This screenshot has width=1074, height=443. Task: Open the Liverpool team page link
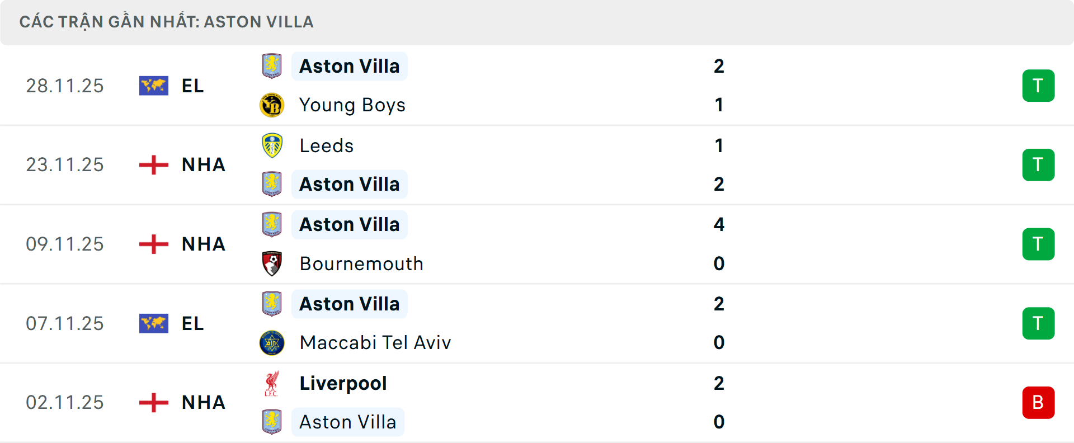343,383
